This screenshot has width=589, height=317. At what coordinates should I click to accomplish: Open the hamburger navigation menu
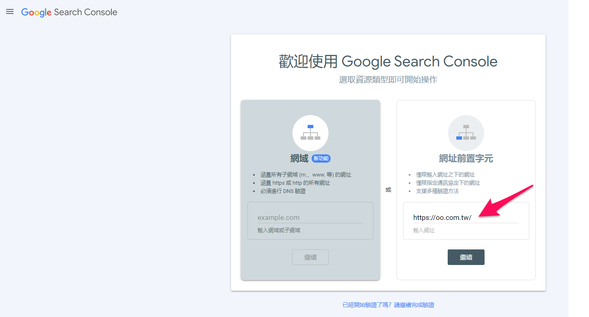click(10, 12)
